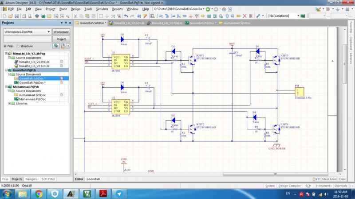
Task: Click the Cross Probe icon
Action: click(x=145, y=16)
